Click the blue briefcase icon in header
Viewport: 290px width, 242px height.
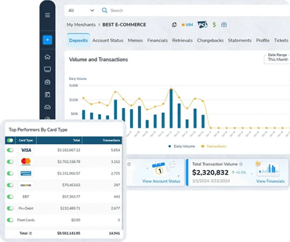click(x=224, y=25)
